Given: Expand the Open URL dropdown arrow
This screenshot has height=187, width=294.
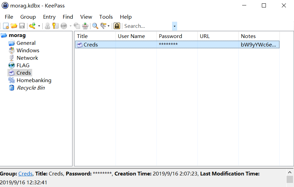Looking at the screenshot, I should coord(70,26).
